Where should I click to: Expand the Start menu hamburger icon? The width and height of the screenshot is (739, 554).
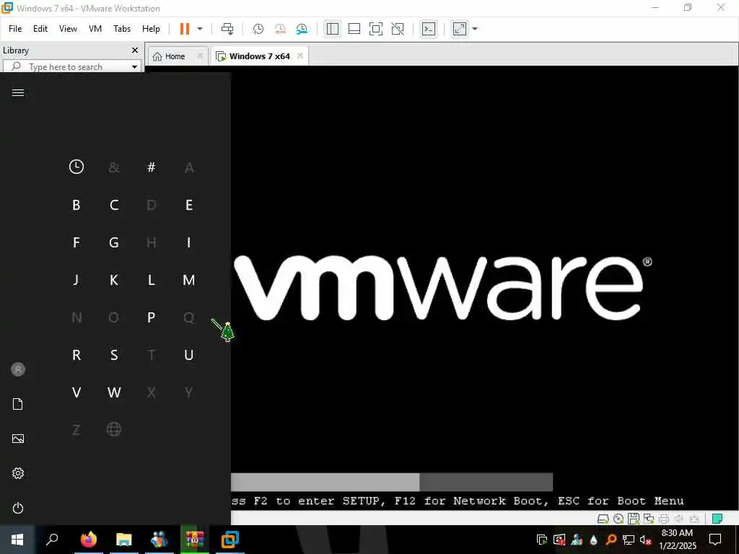pos(18,92)
